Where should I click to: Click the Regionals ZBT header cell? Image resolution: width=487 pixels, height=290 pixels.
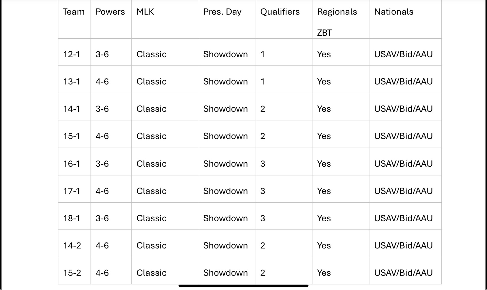(x=341, y=19)
